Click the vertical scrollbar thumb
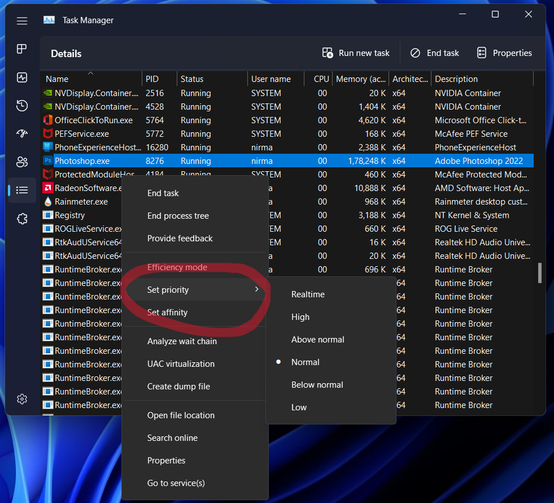The height and width of the screenshot is (503, 554). pos(539,272)
